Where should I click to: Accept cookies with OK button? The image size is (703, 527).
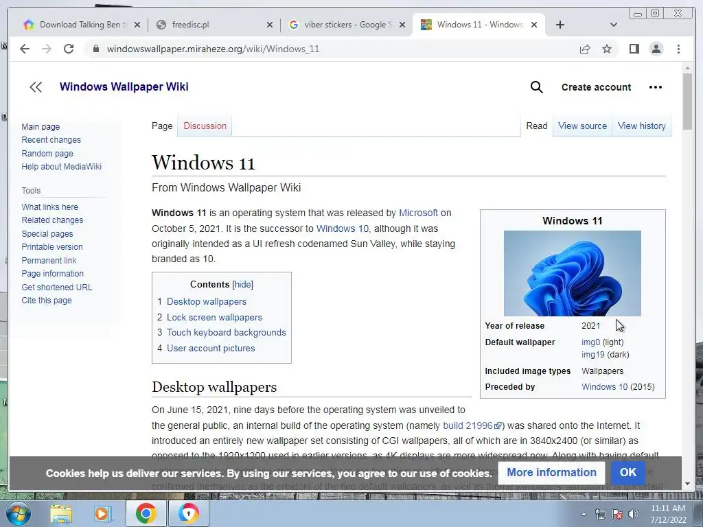tap(627, 472)
